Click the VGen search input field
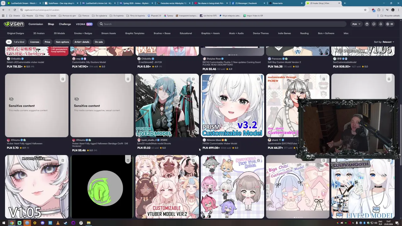Viewport: 402px width, 226px height. point(221,24)
